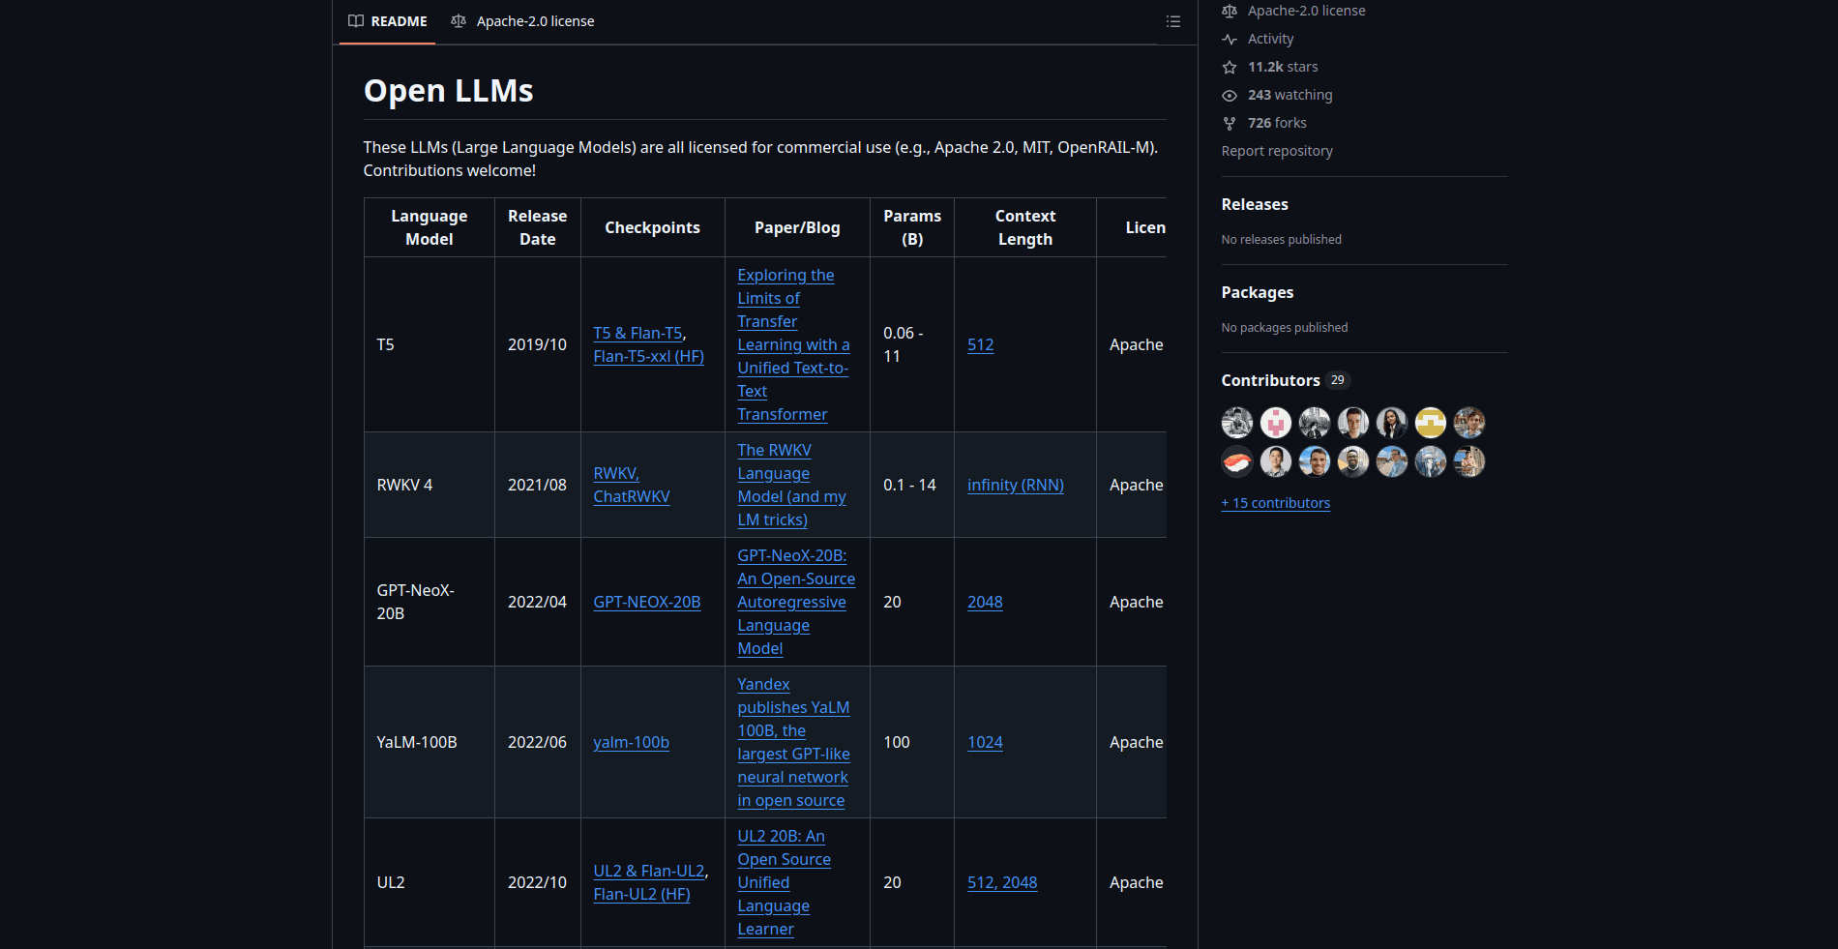The width and height of the screenshot is (1838, 949).
Task: Open the pink pixel-art contributor avatar
Action: click(x=1276, y=423)
